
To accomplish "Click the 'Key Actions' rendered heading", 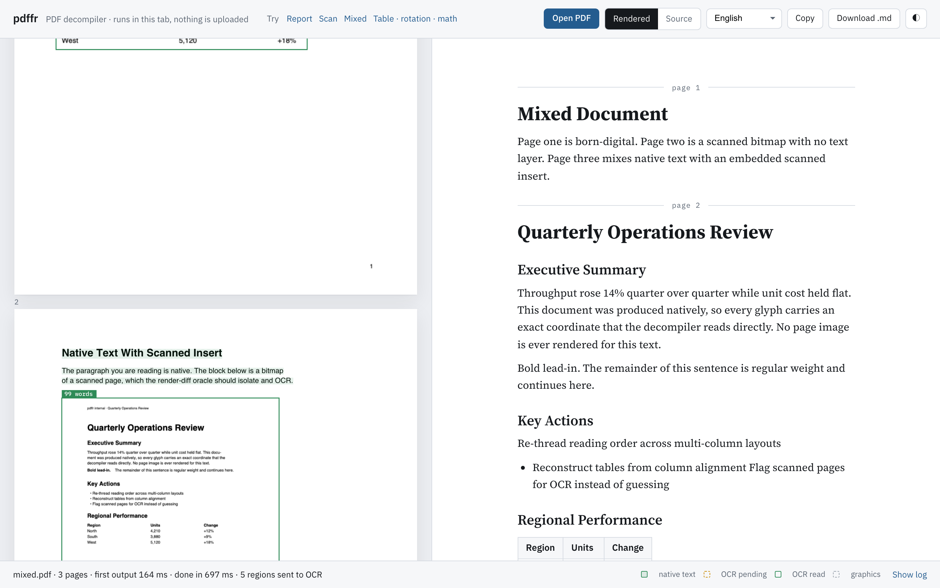I will tap(555, 421).
